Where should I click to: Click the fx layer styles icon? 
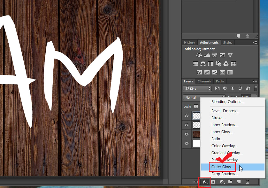click(x=204, y=182)
